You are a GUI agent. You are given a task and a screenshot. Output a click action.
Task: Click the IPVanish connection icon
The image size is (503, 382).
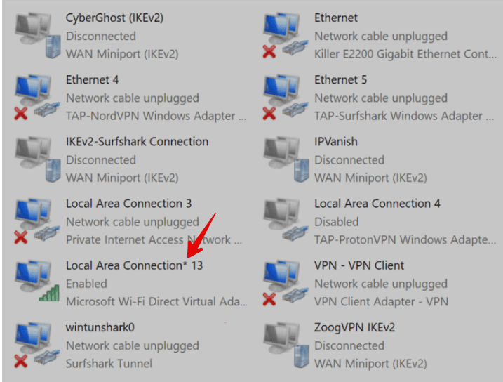click(283, 159)
